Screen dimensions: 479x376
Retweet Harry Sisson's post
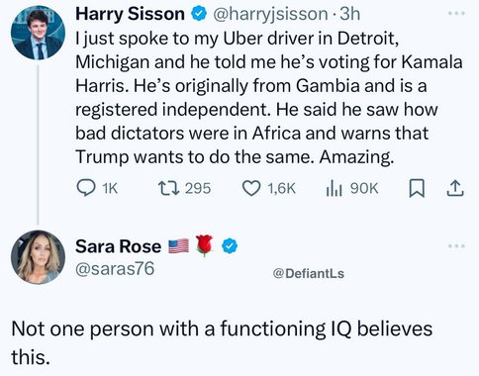(x=168, y=188)
